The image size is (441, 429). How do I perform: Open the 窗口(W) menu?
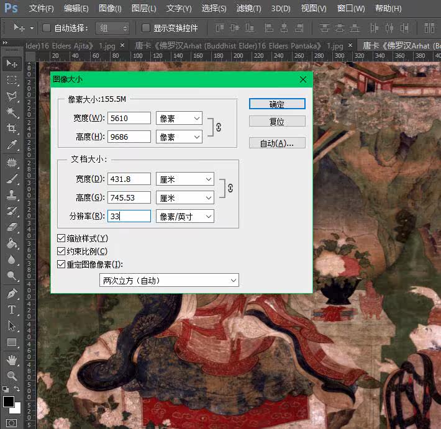click(351, 9)
